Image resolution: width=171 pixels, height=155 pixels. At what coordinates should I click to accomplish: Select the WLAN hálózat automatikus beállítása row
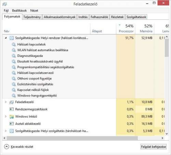(83, 50)
